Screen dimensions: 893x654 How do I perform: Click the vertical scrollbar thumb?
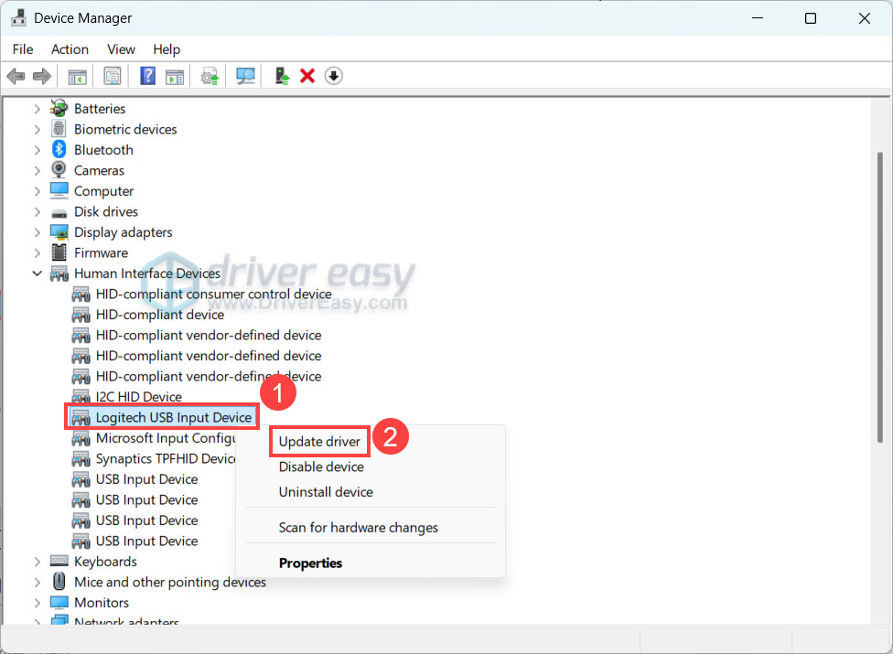point(880,297)
